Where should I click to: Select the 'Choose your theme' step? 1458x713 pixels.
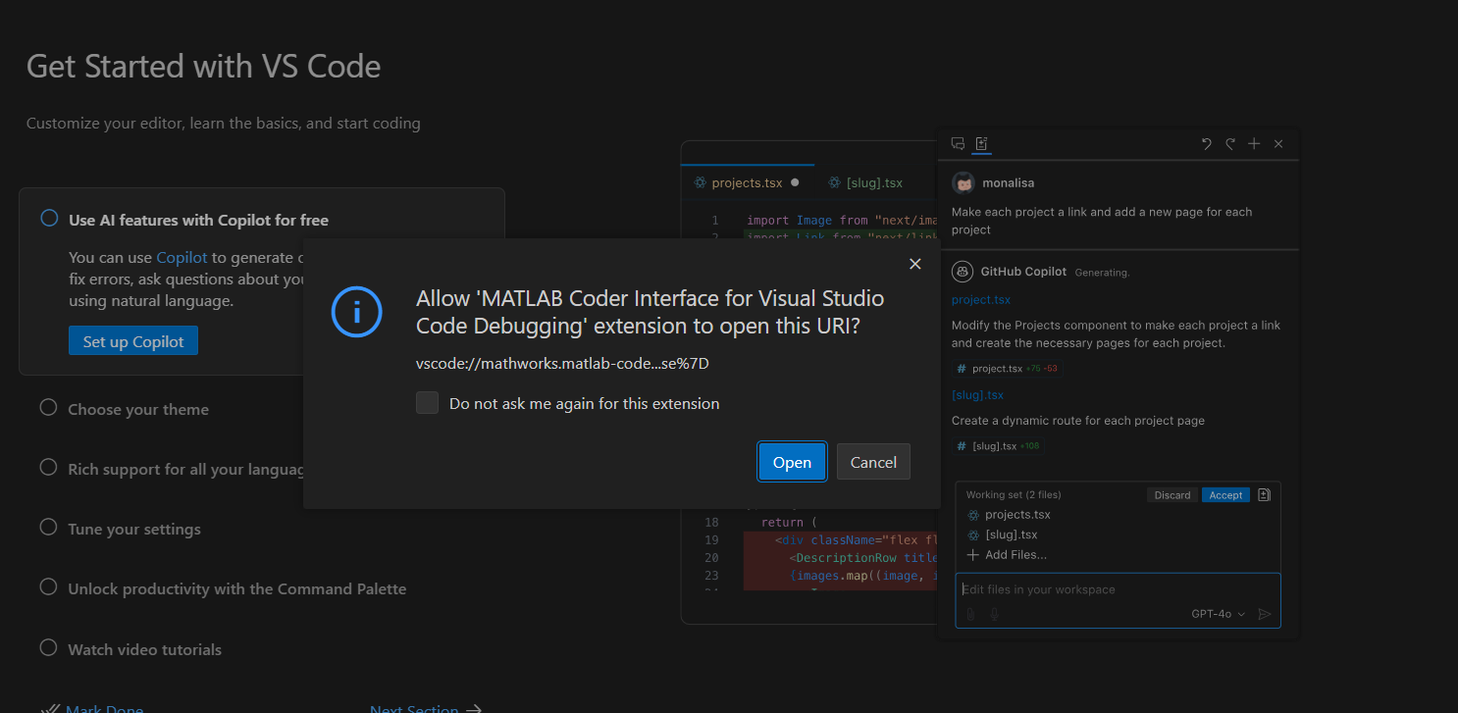point(138,409)
